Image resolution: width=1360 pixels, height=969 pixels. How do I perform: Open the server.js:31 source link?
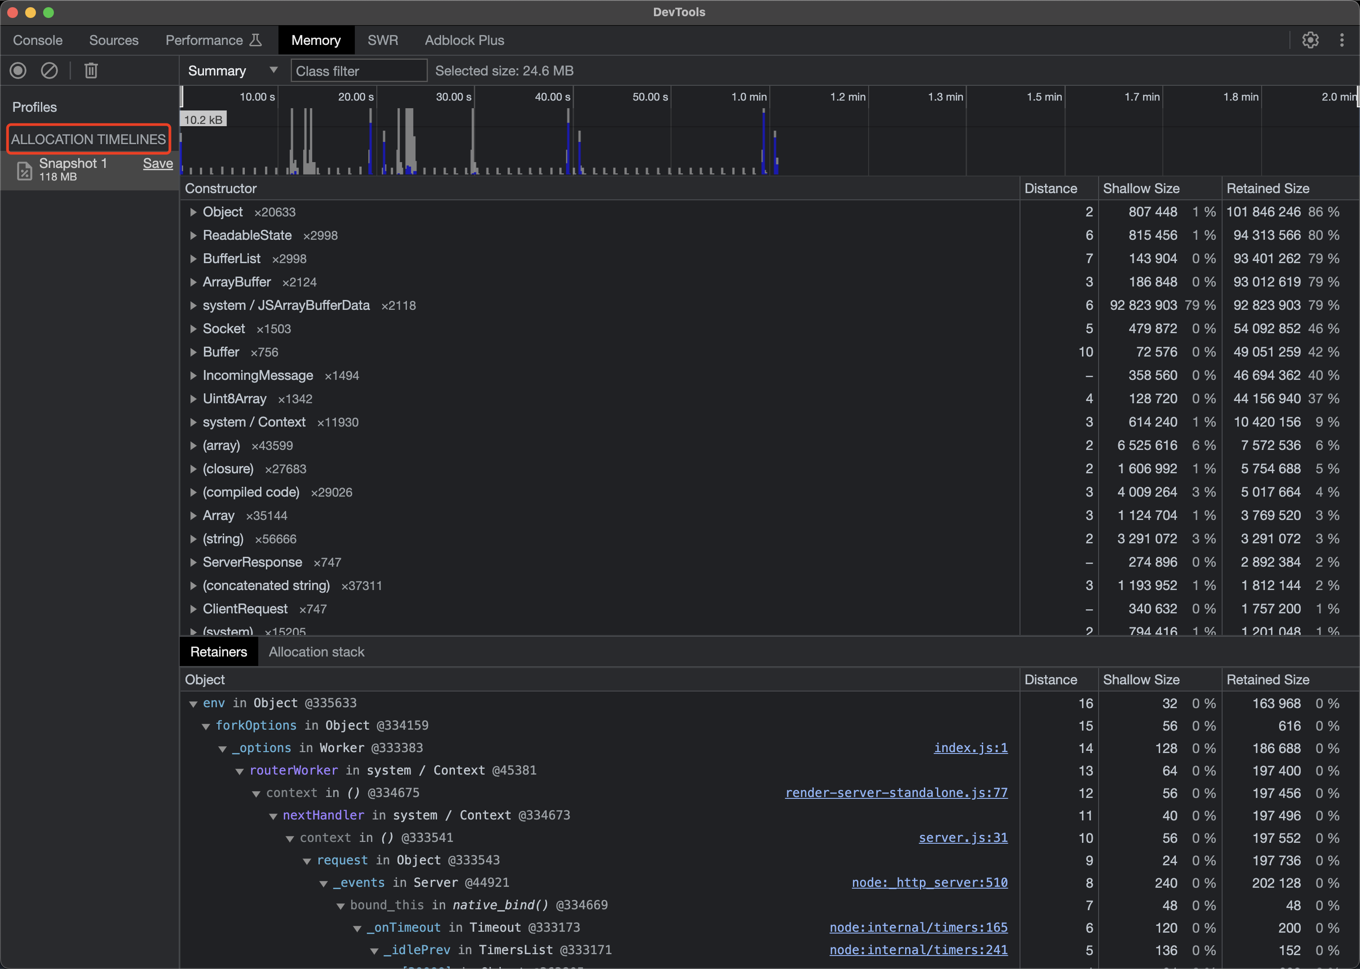[x=962, y=838]
